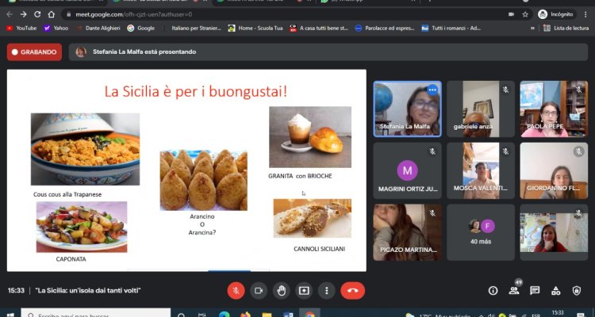Open the browser home page icon
The image size is (595, 317).
click(x=52, y=14)
